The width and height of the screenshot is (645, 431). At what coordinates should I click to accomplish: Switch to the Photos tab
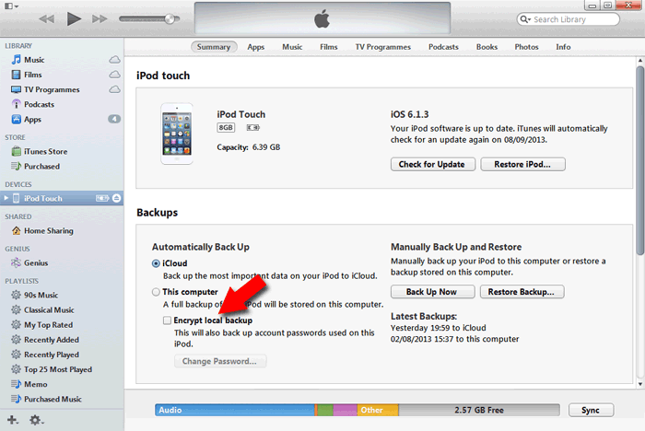(526, 46)
